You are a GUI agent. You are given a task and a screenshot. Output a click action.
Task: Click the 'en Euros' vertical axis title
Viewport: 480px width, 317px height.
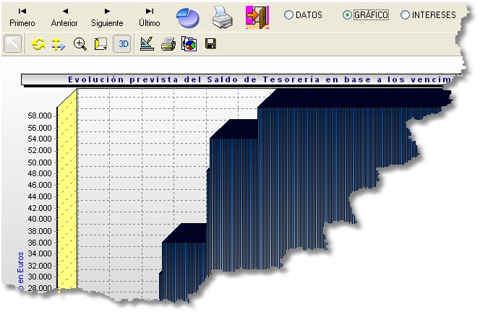[20, 271]
